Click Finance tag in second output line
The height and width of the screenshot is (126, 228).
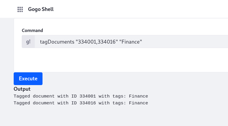139,103
